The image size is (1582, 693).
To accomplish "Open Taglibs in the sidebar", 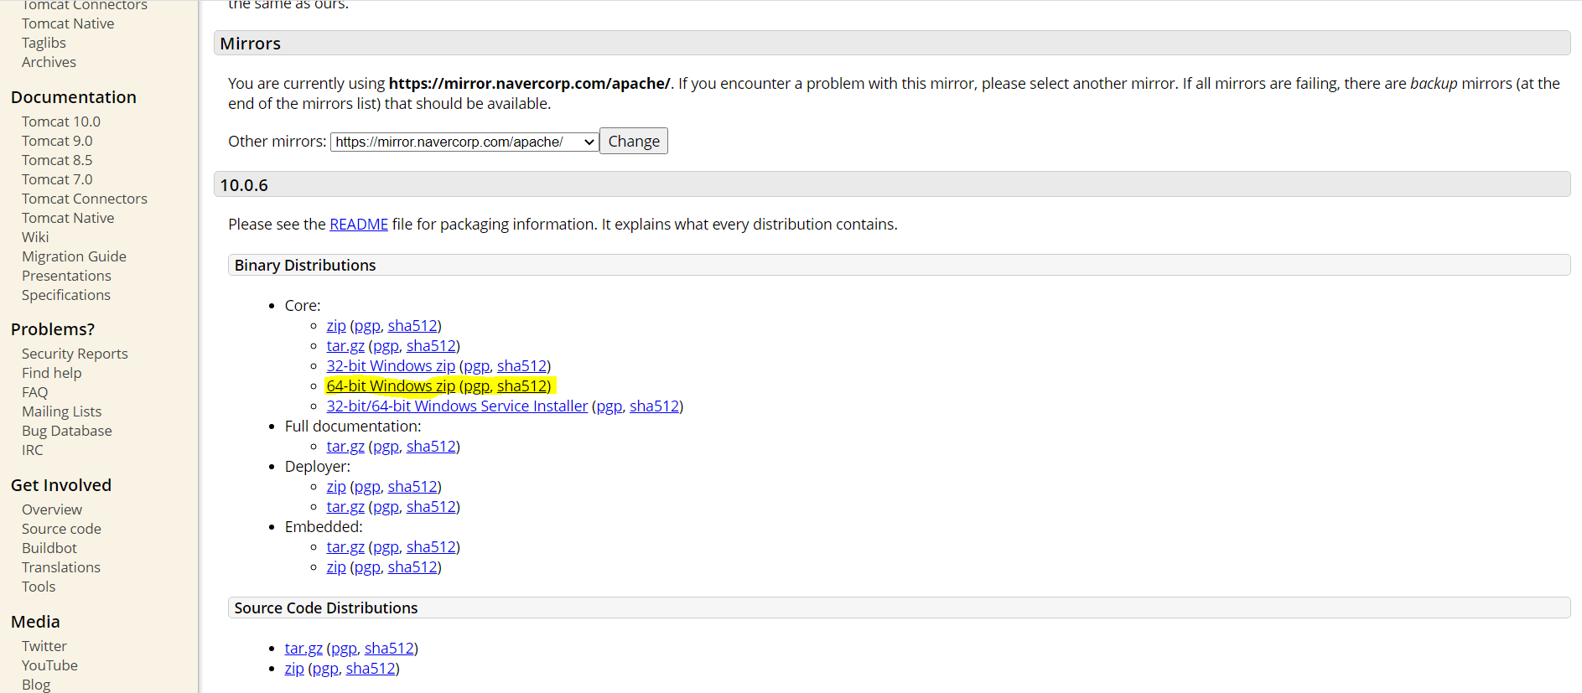I will click(44, 43).
